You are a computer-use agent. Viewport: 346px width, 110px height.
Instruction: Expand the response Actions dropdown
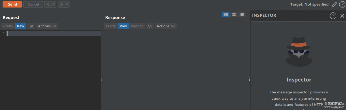click(166, 26)
